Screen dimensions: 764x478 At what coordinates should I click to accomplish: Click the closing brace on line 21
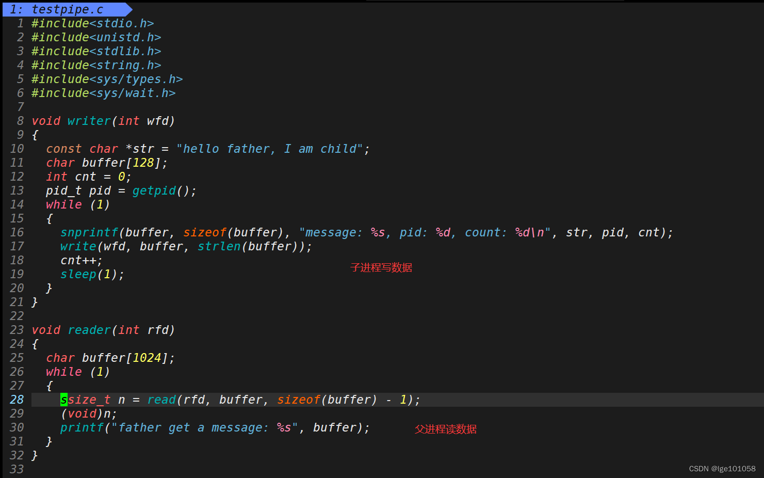click(35, 302)
